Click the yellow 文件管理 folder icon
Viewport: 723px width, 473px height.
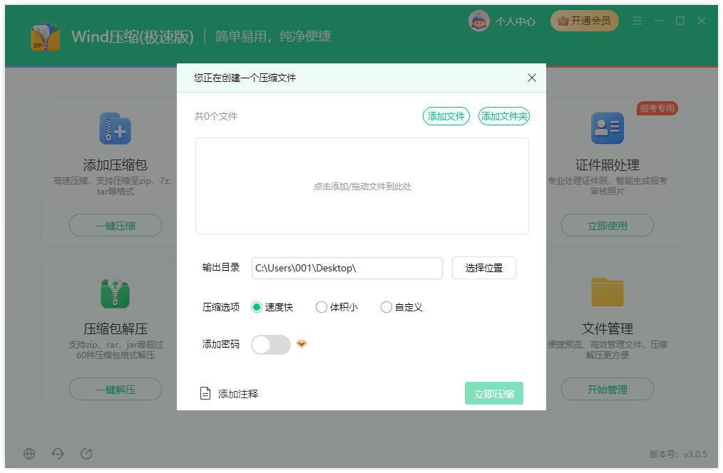point(607,292)
